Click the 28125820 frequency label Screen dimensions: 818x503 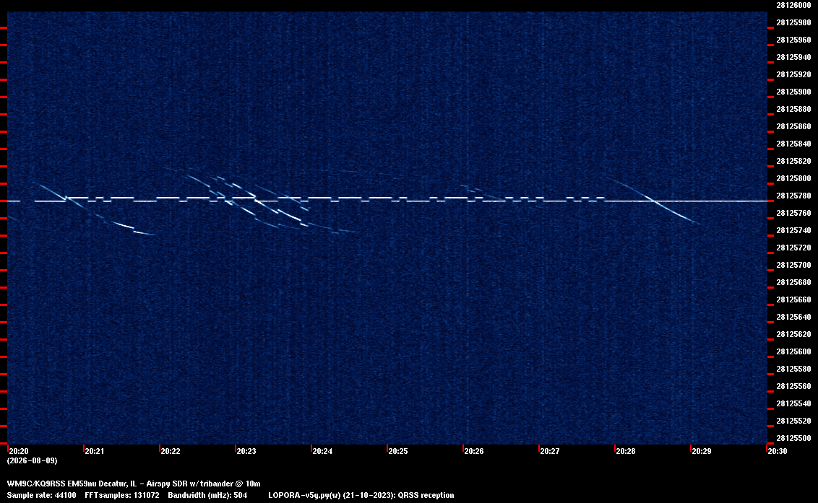coord(793,161)
